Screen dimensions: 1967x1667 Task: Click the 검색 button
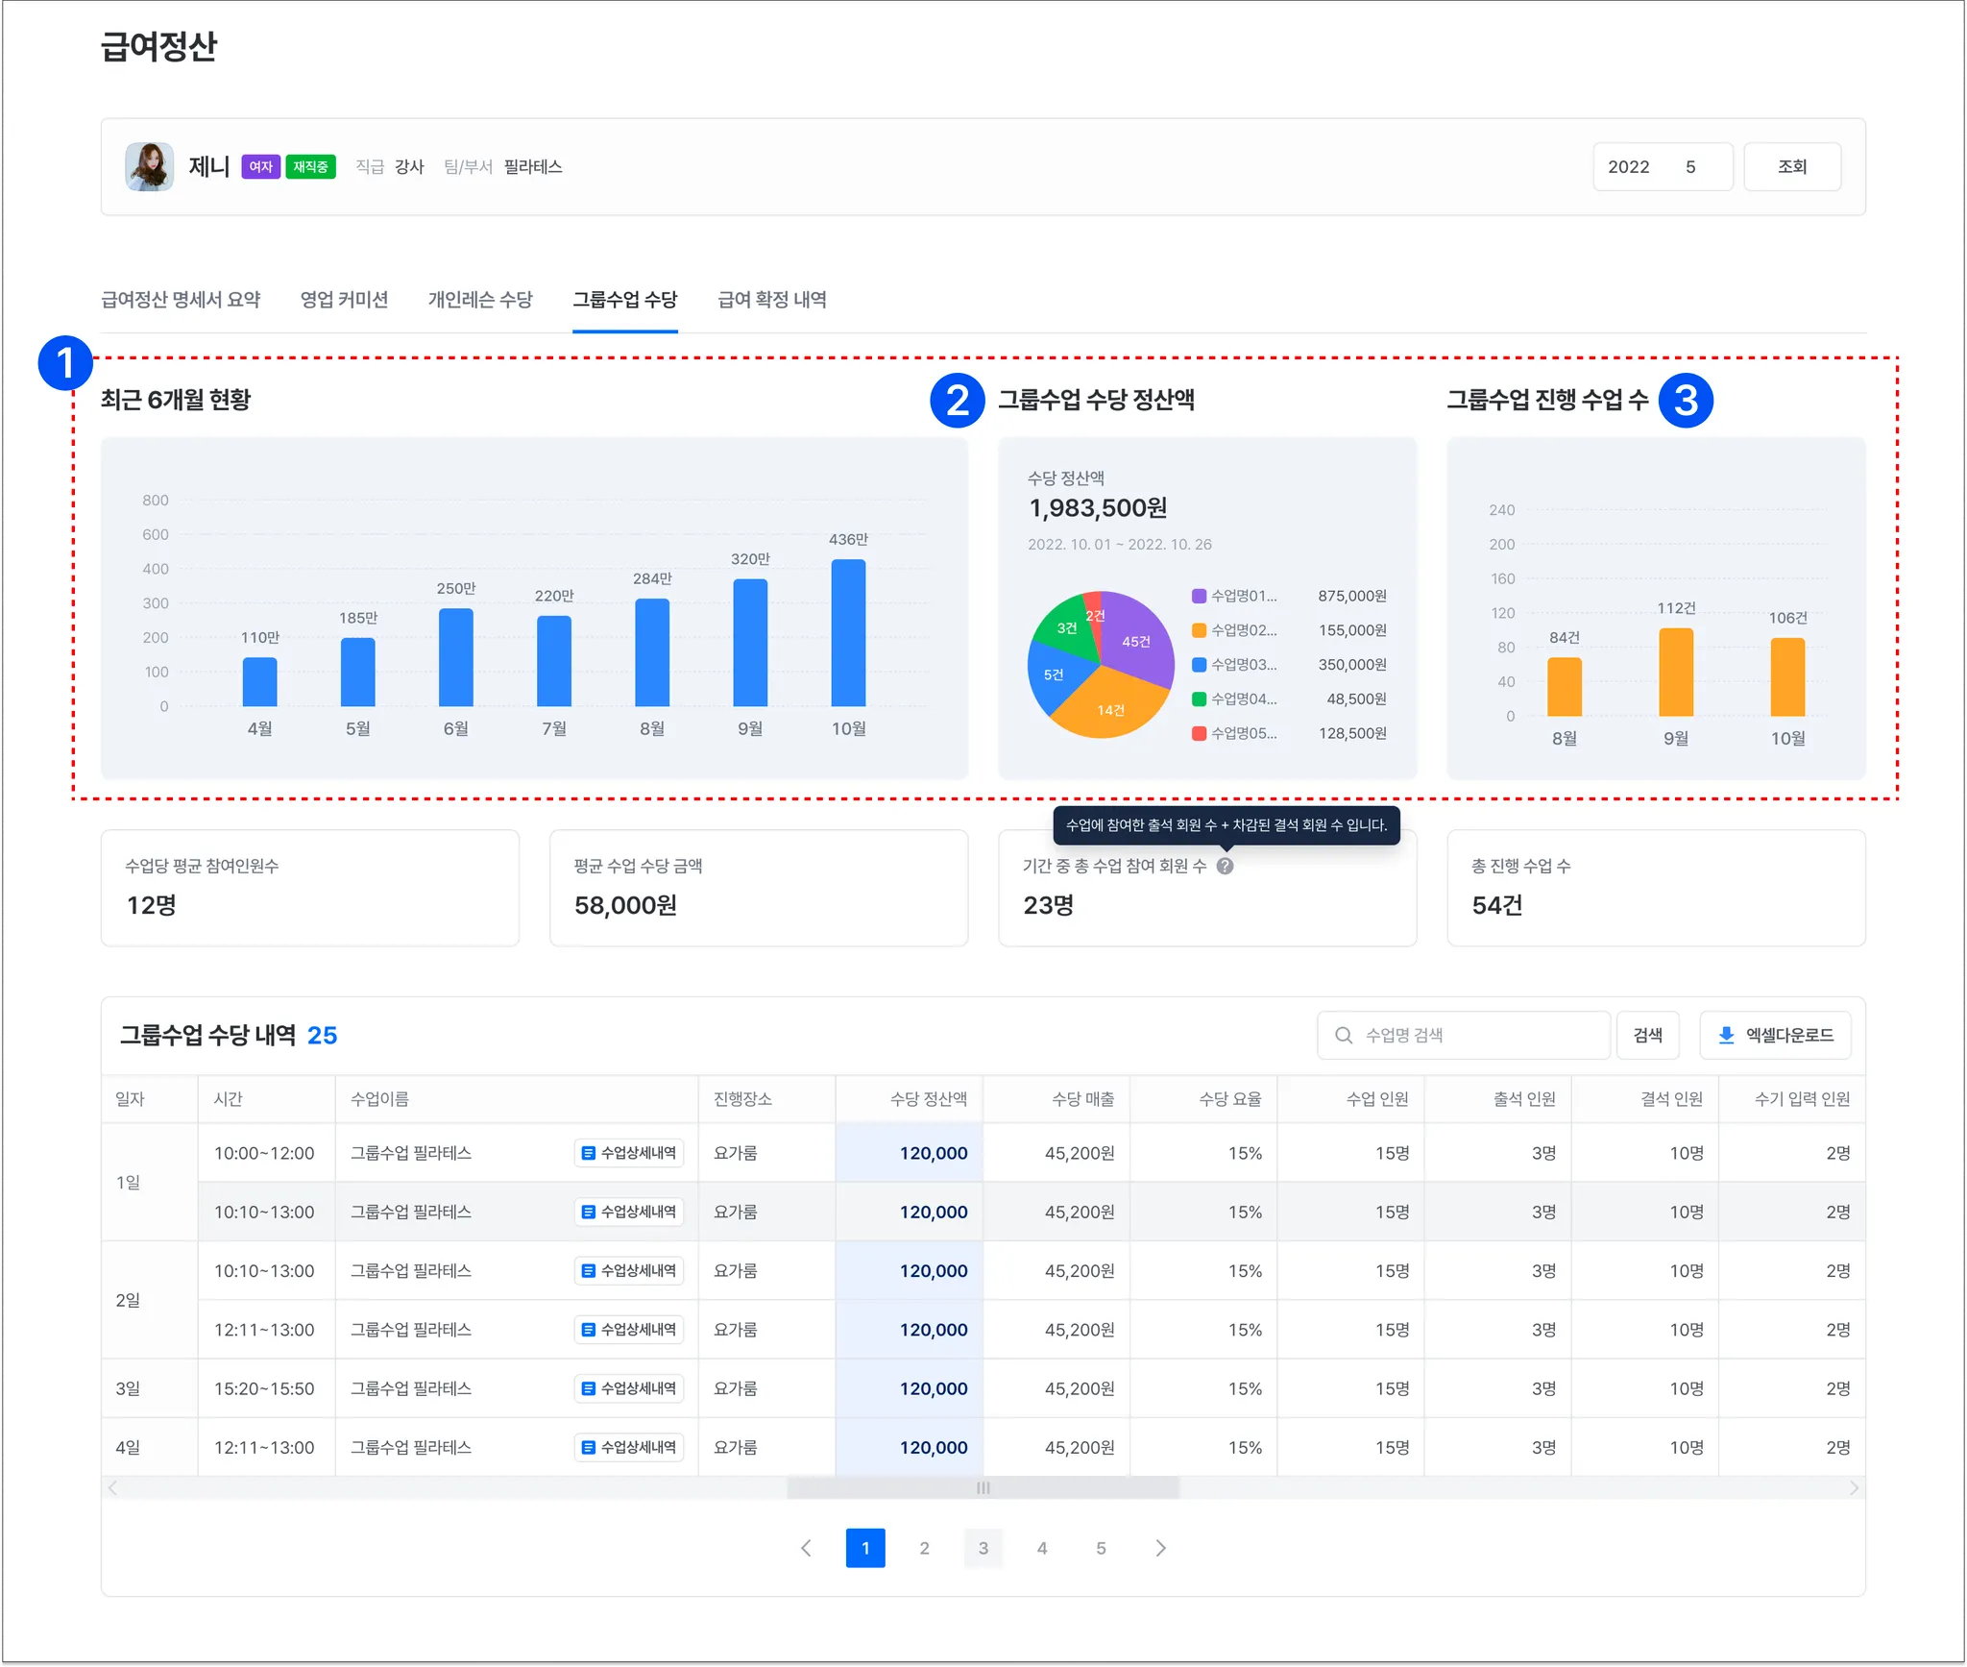click(1647, 1035)
